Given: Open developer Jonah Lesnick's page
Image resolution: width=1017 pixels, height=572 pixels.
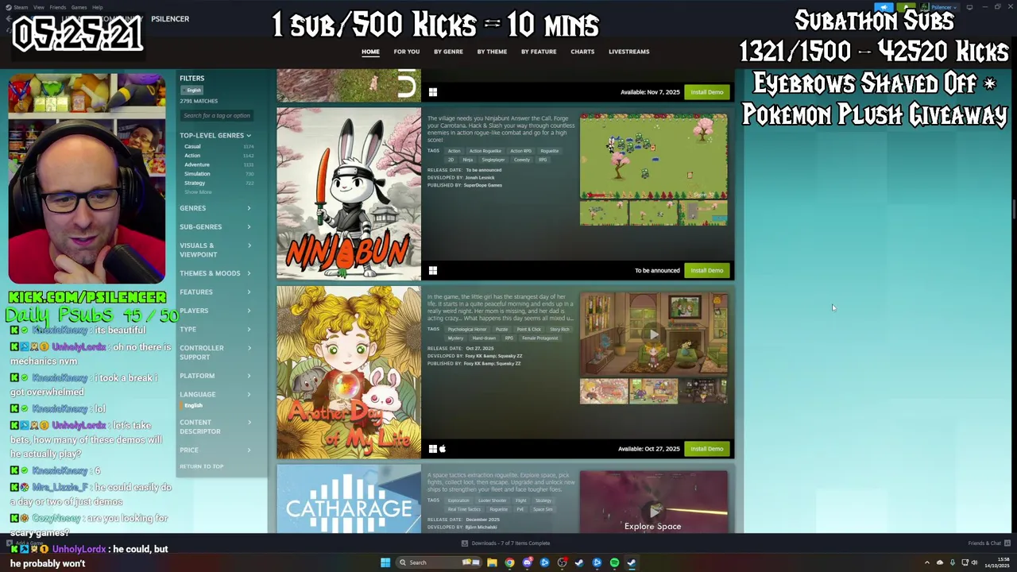Looking at the screenshot, I should [480, 178].
